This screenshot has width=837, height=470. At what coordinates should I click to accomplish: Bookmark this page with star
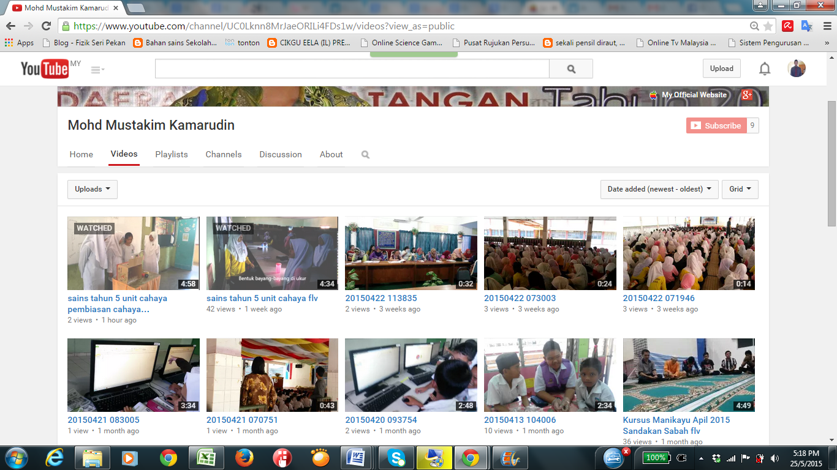[768, 26]
